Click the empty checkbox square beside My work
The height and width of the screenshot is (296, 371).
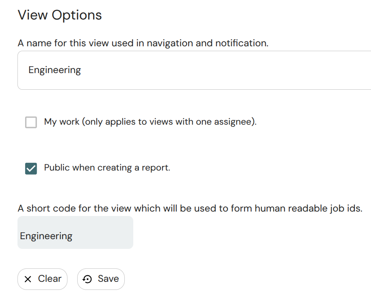(31, 122)
